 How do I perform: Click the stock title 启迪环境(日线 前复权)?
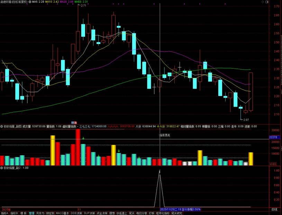click(x=14, y=2)
